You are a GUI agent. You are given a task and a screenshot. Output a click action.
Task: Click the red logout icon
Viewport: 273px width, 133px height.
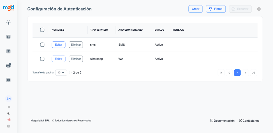(9, 120)
